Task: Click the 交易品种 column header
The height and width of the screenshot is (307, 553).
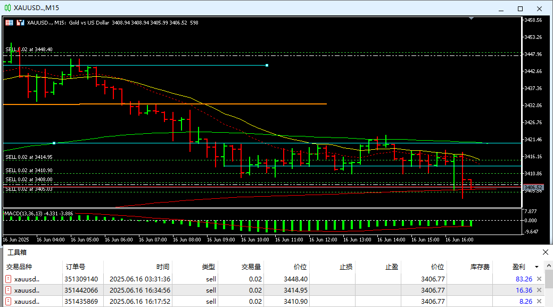Action: [19, 266]
